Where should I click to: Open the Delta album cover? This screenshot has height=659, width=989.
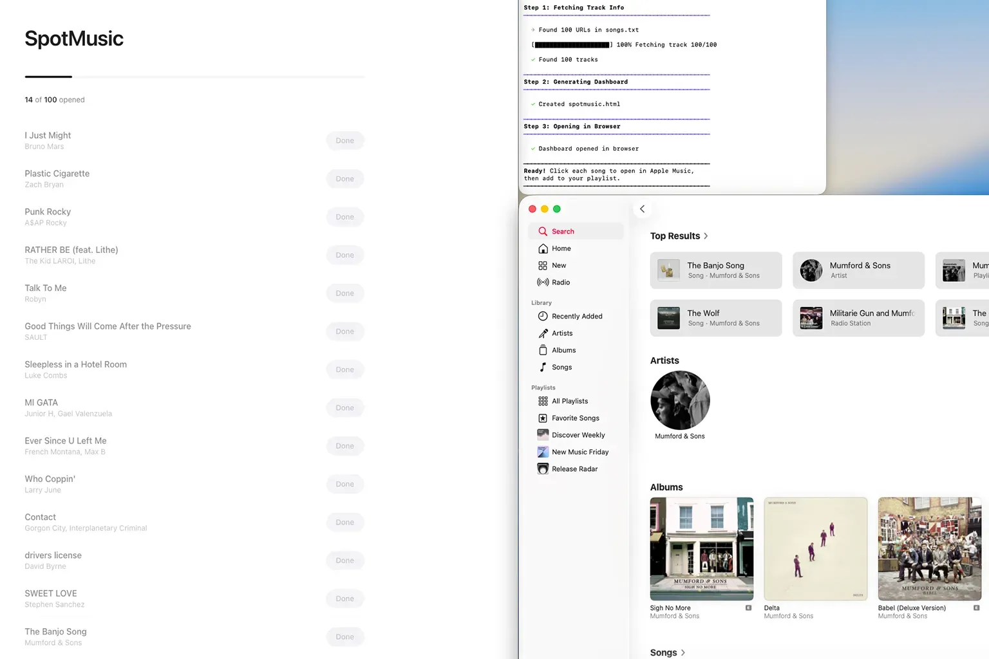pos(816,549)
